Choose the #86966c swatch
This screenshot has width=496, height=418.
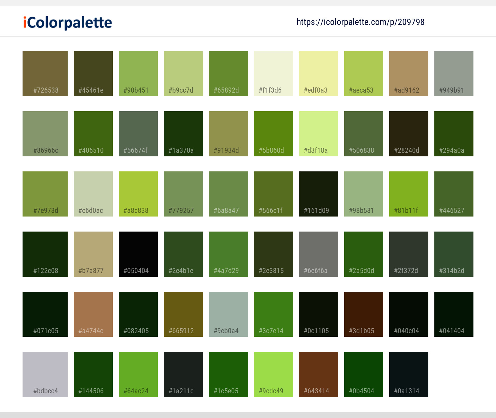45,134
